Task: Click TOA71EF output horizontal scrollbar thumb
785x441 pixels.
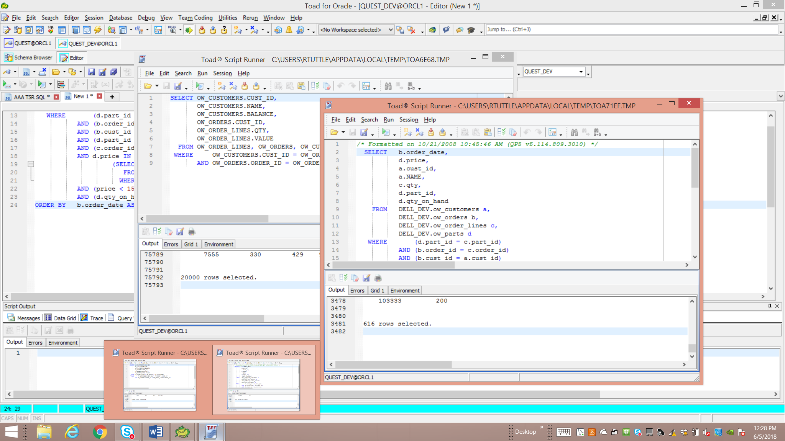Action: tap(393, 364)
